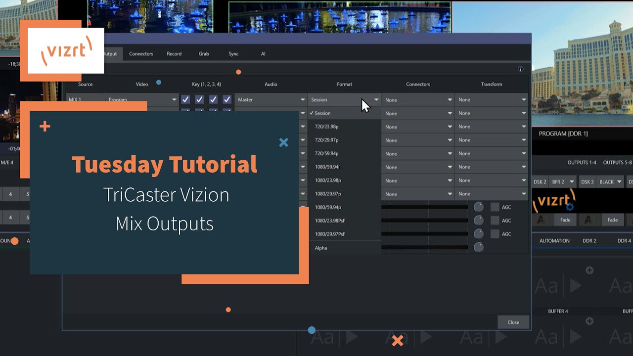Switch to the partly hidden Output tab
Image resolution: width=633 pixels, height=356 pixels.
tap(113, 54)
